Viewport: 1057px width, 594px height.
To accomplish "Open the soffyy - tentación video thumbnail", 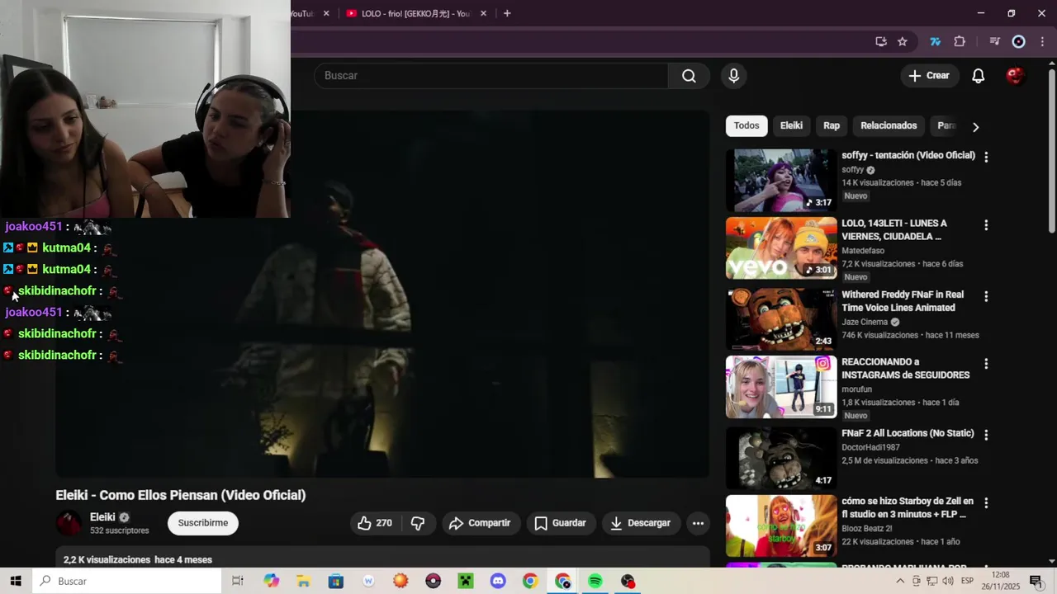I will (x=781, y=180).
